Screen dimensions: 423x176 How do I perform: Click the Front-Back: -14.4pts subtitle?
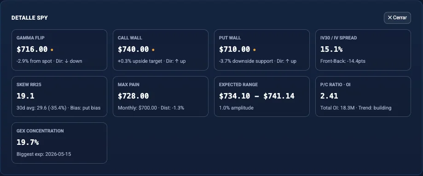click(342, 61)
